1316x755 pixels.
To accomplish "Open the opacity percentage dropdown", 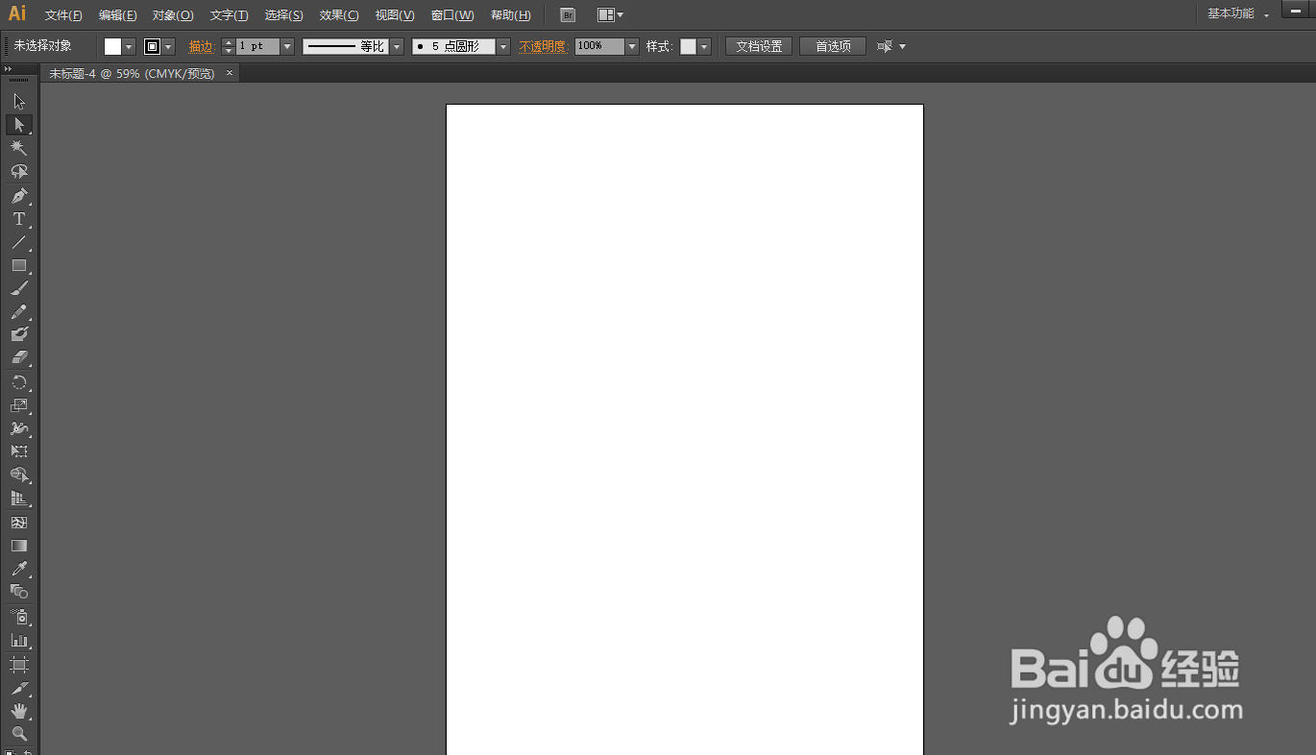I will pos(632,46).
